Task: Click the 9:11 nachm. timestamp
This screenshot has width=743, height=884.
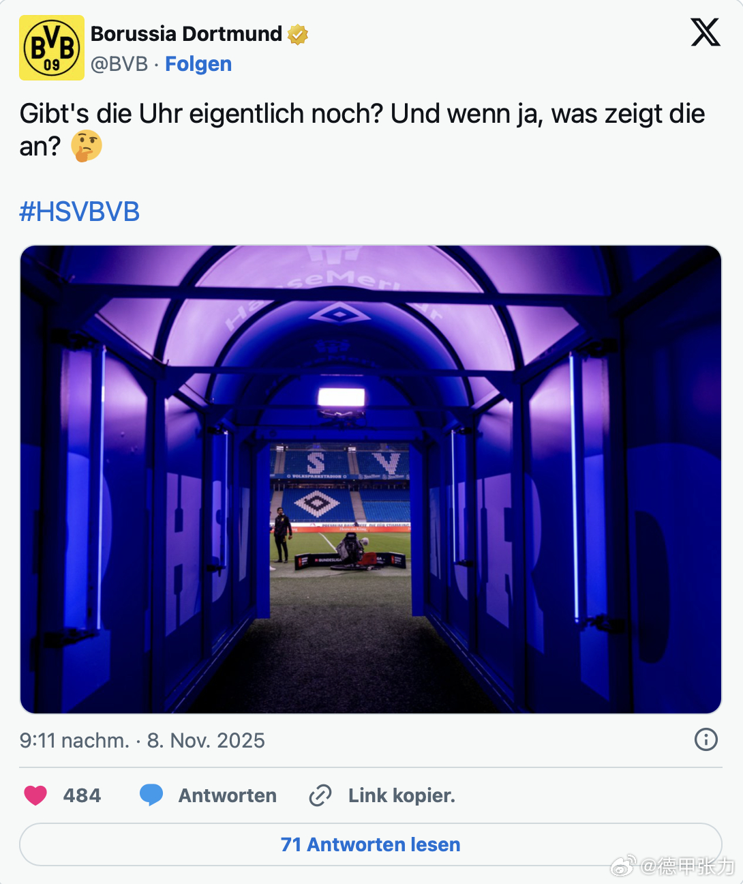Action: pos(74,740)
